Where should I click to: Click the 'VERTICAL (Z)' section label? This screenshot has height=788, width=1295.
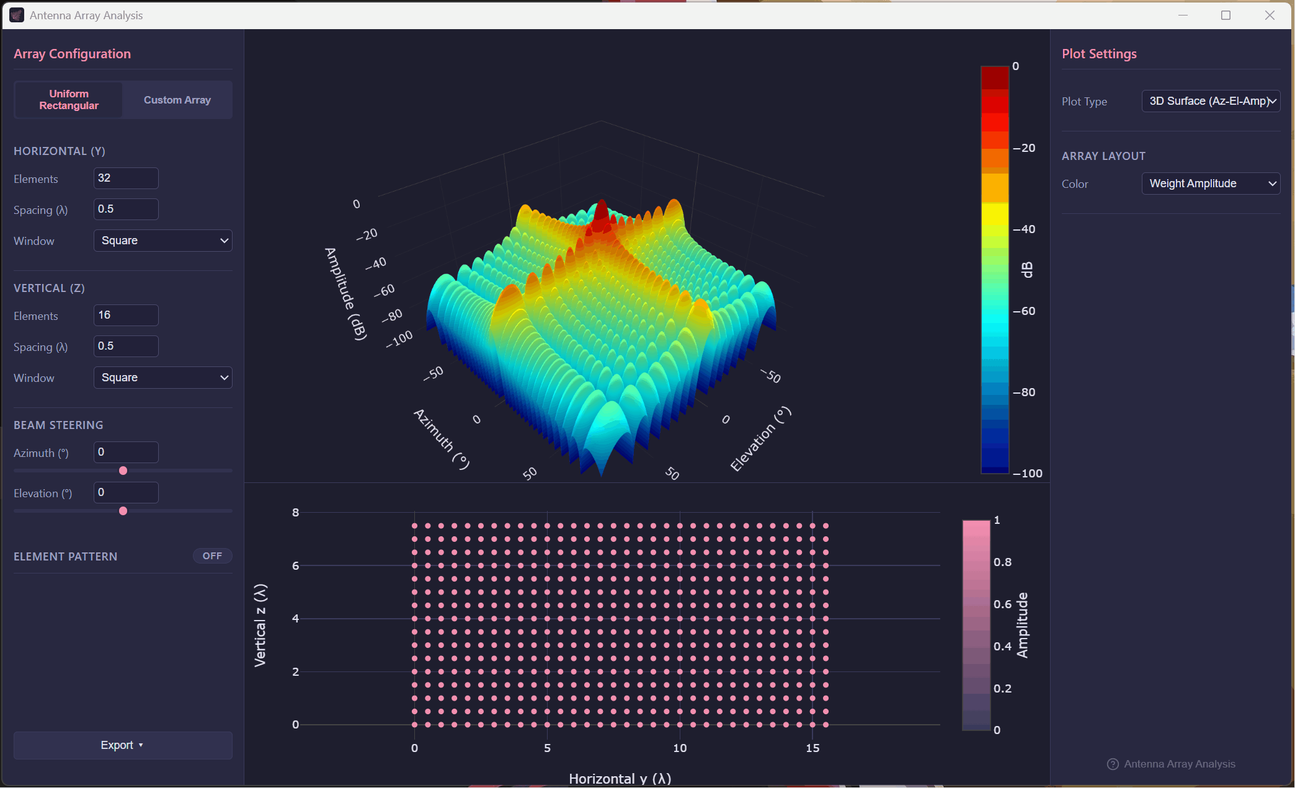point(49,288)
